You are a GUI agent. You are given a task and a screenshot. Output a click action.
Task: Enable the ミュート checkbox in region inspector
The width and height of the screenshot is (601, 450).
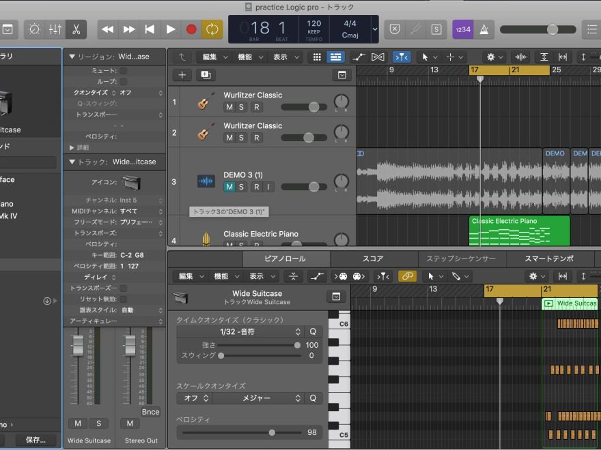pyautogui.click(x=124, y=71)
